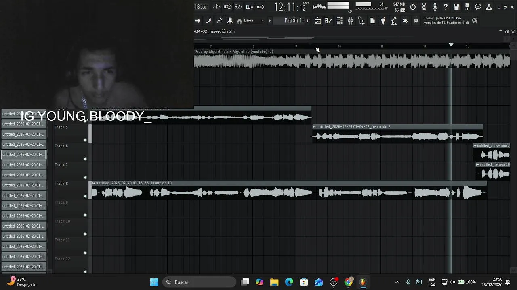Toggle the global snap magnet icon
The width and height of the screenshot is (517, 290).
coord(240,21)
